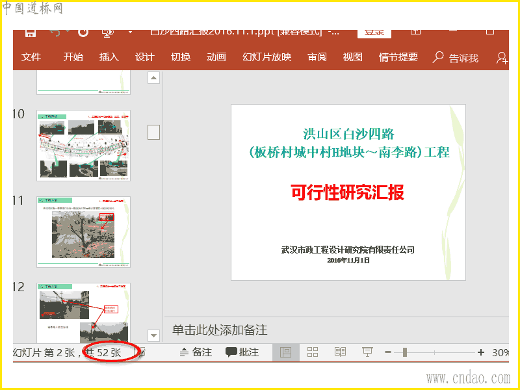The image size is (520, 390).
Task: Click thumbnail pane scroll up arrow
Action: [x=153, y=78]
